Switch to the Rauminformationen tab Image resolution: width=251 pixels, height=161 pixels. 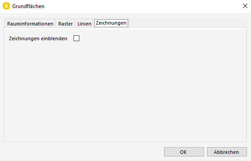click(x=30, y=24)
